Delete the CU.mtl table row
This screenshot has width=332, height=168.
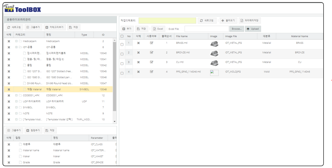tap(138, 62)
